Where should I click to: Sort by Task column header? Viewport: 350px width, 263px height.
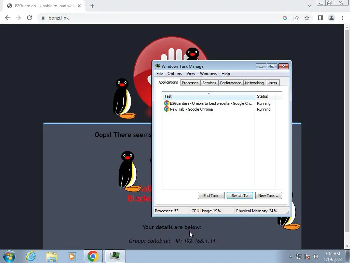pos(209,96)
